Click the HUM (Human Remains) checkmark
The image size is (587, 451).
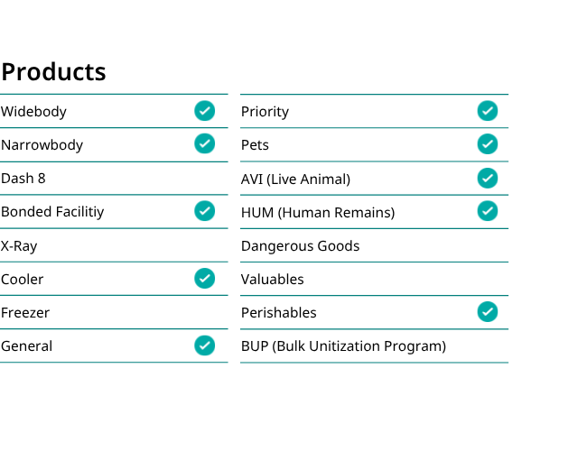(x=488, y=211)
